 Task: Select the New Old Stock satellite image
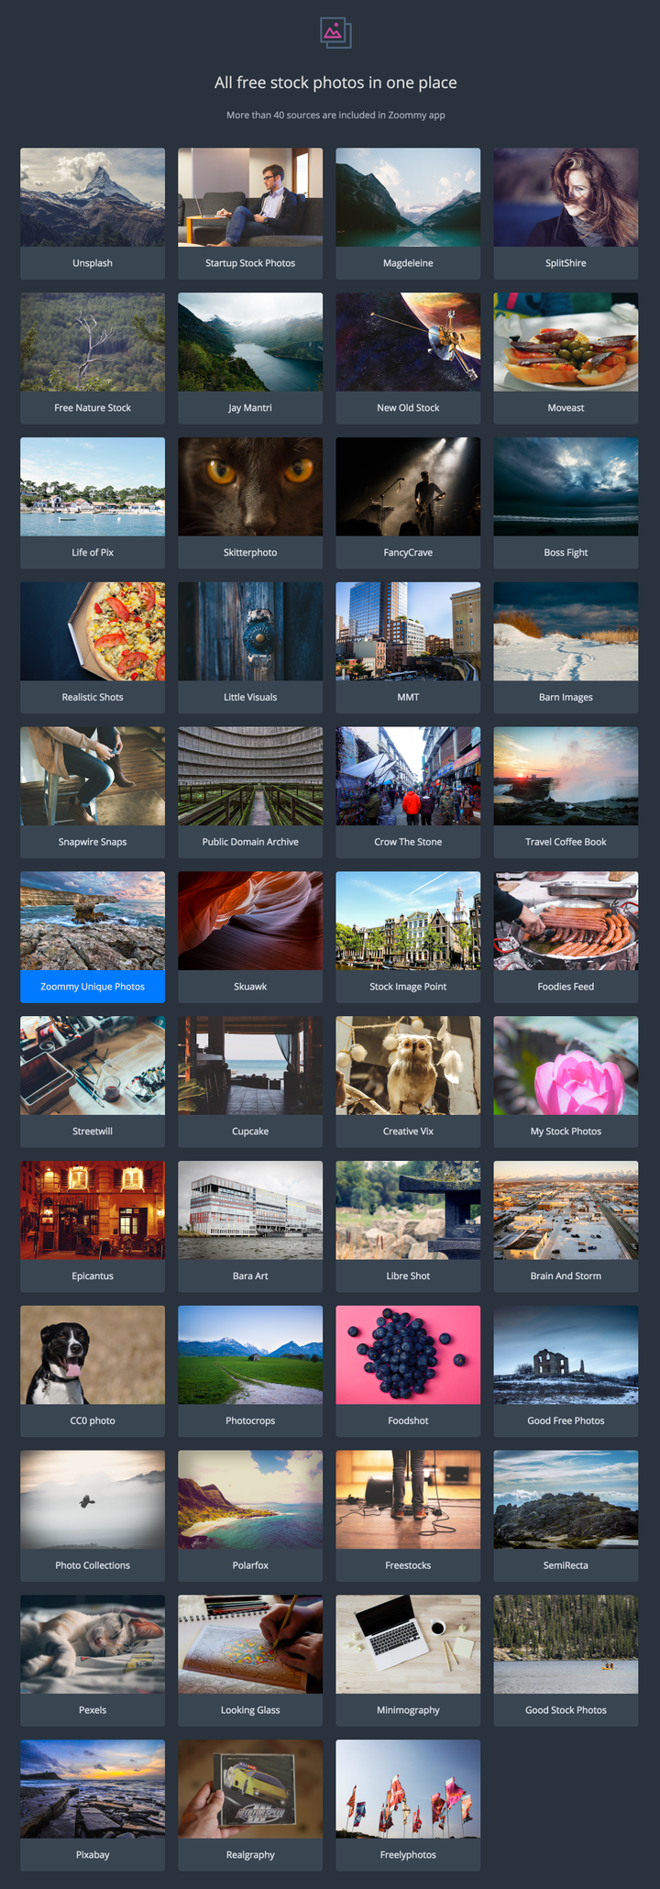click(408, 342)
